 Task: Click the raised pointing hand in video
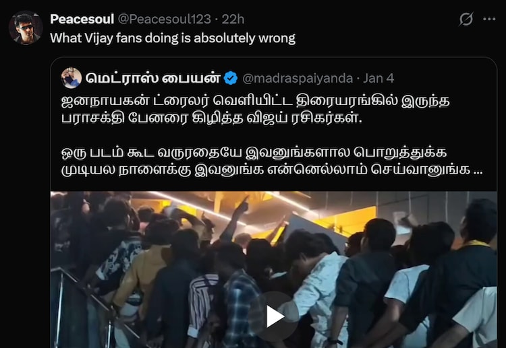(x=242, y=205)
